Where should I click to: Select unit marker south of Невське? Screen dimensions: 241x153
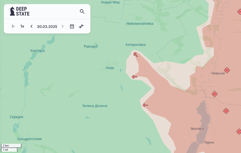tap(215, 94)
